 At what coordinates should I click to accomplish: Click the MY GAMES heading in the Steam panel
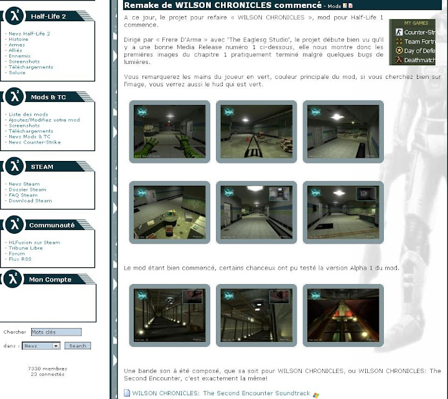pyautogui.click(x=416, y=23)
